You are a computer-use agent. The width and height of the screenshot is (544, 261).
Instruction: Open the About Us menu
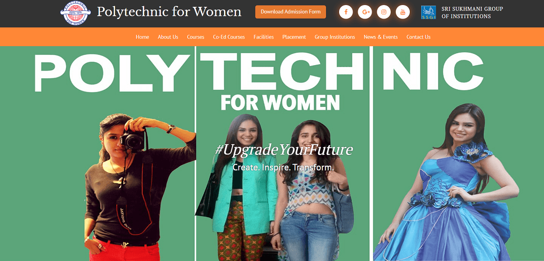pos(168,37)
